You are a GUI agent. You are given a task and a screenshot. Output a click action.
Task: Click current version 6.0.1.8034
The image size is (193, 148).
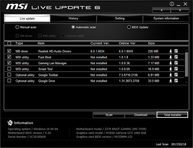[97, 51]
